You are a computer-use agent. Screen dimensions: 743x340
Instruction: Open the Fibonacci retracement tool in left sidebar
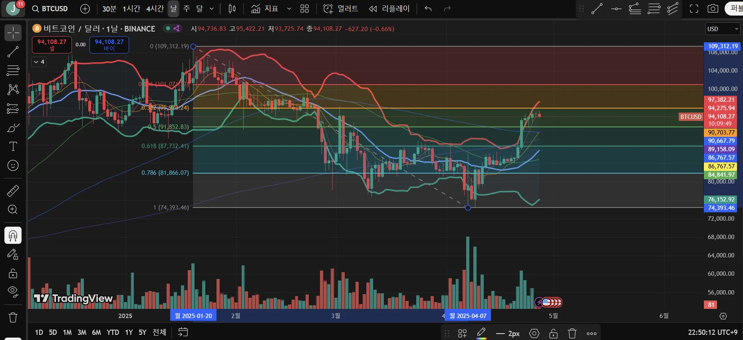[x=13, y=71]
